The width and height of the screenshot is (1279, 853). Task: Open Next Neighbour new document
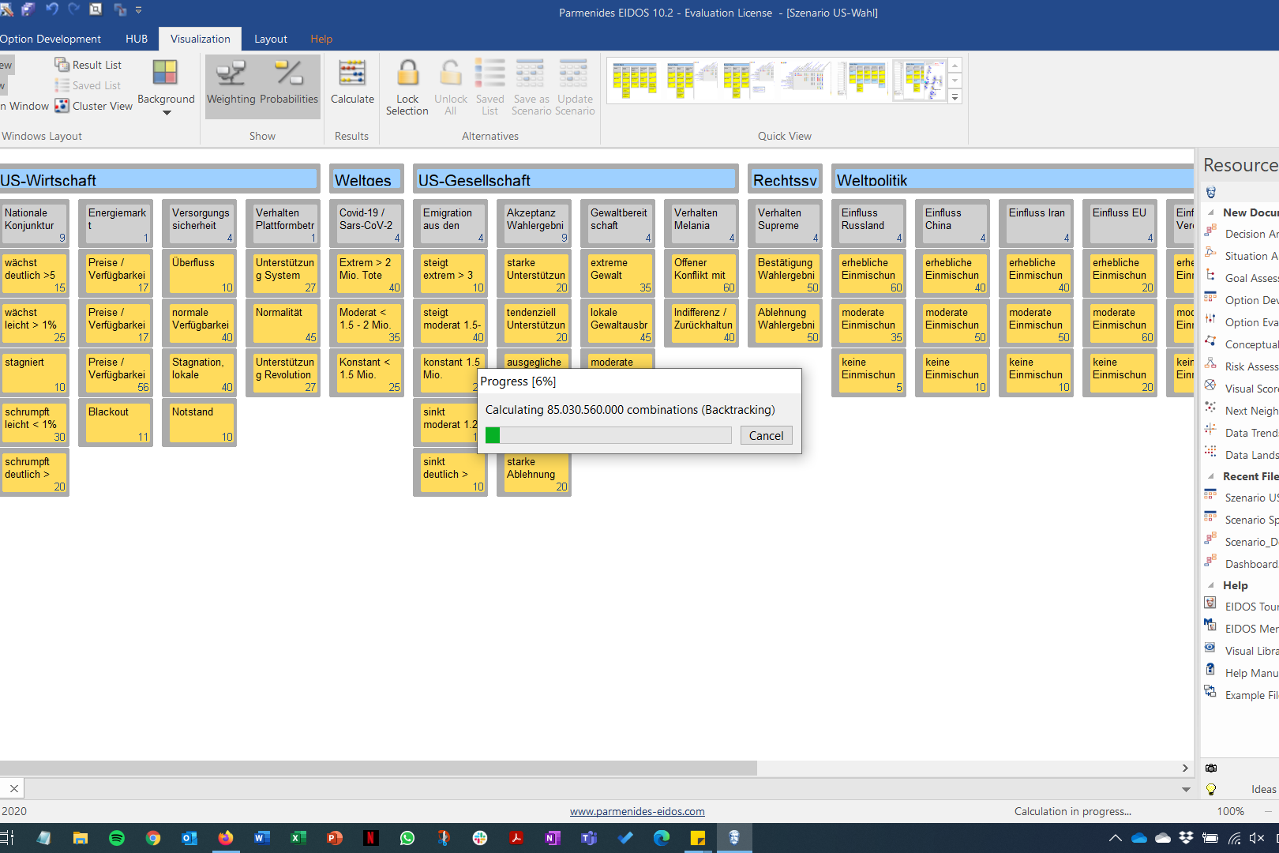[1241, 411]
